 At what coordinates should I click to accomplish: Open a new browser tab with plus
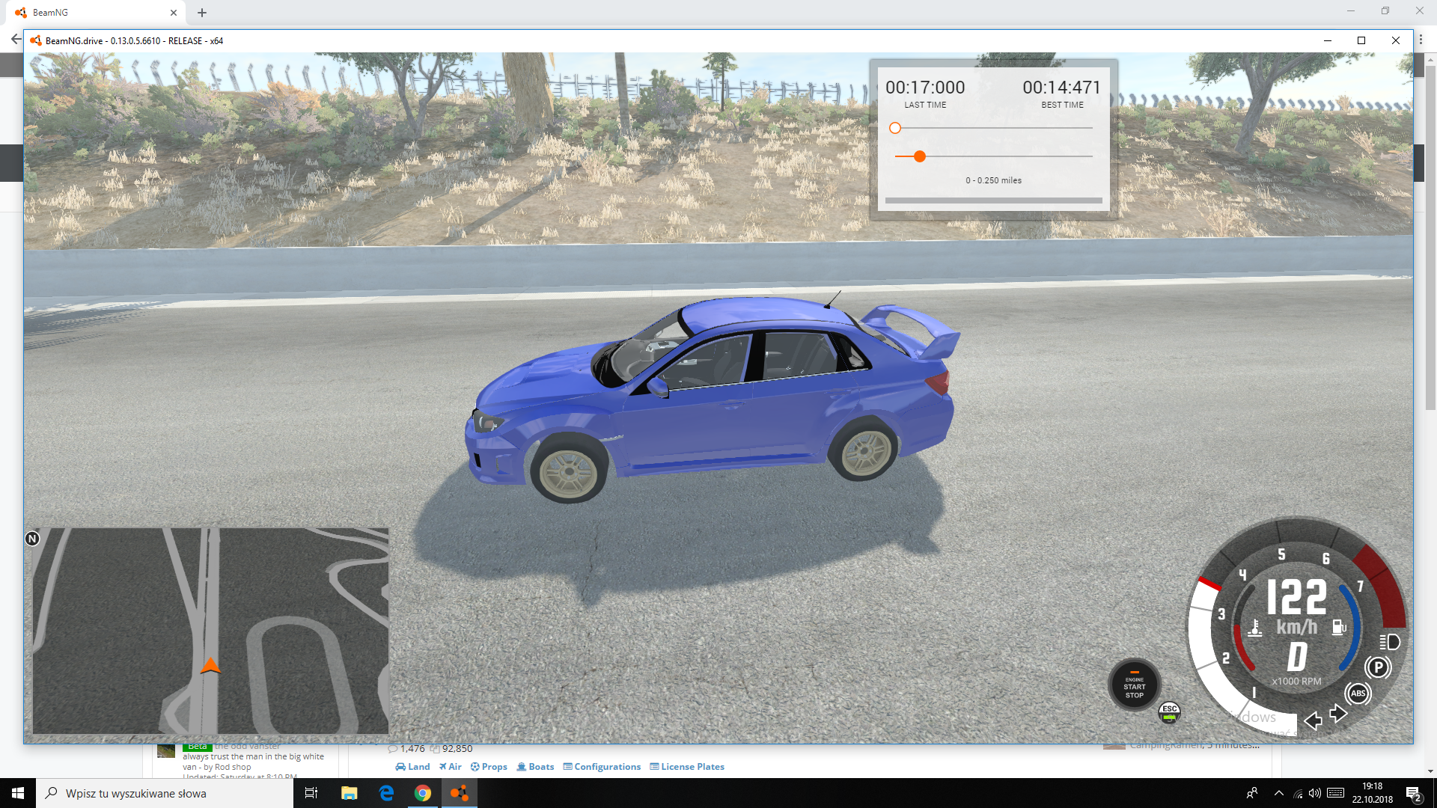point(202,13)
